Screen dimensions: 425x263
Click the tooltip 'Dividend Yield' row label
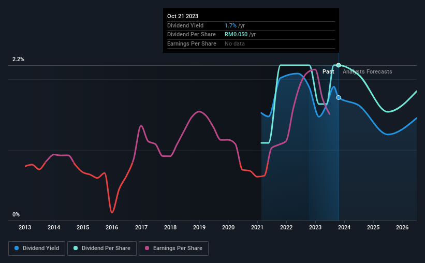click(x=185, y=25)
